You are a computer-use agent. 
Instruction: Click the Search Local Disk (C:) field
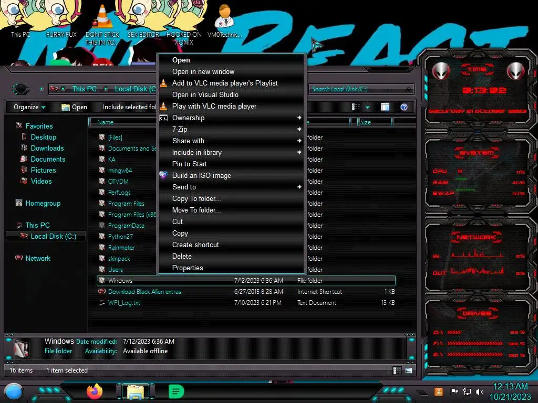coord(360,89)
